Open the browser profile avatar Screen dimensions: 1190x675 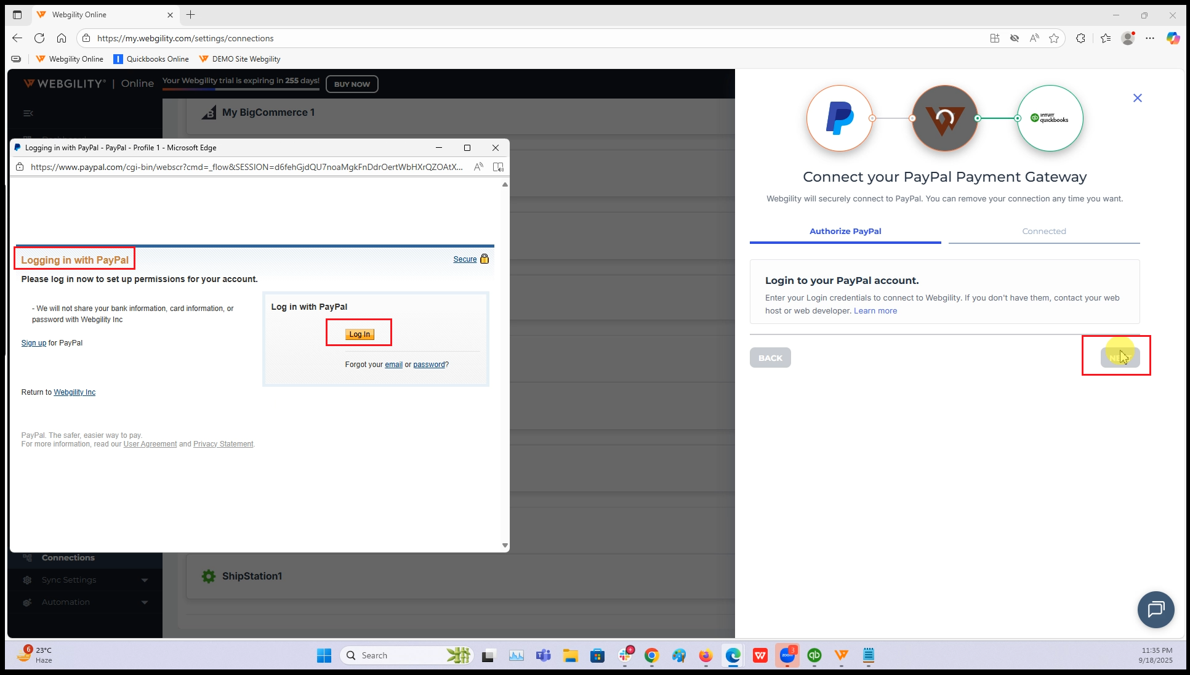pos(1128,38)
